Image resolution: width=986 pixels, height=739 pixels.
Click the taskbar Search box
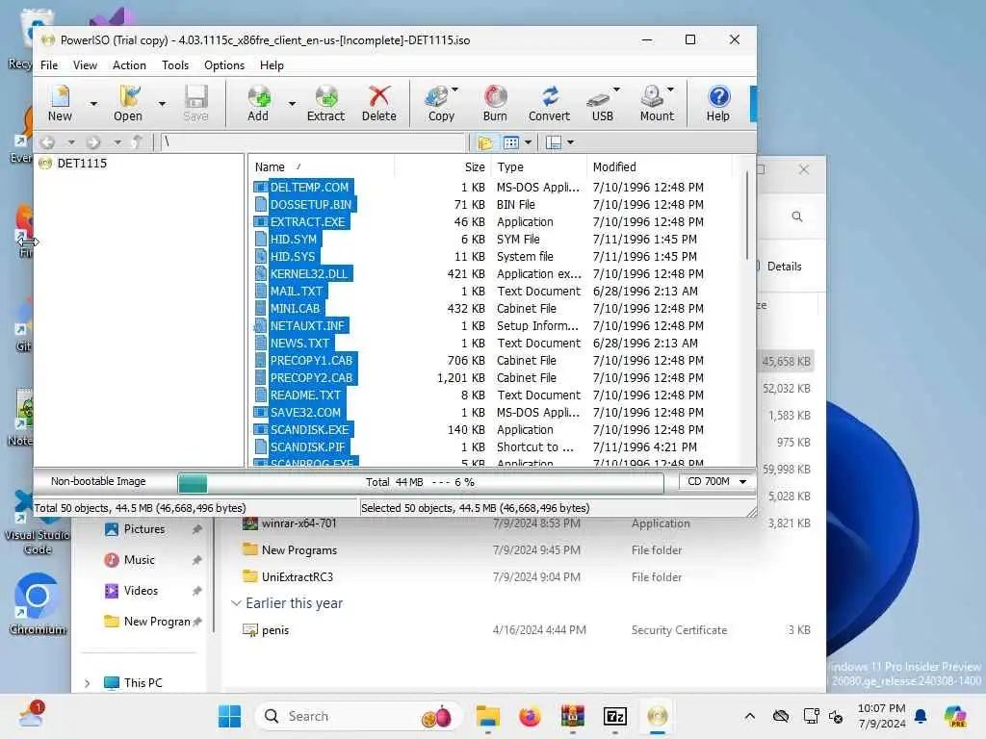[x=358, y=716]
